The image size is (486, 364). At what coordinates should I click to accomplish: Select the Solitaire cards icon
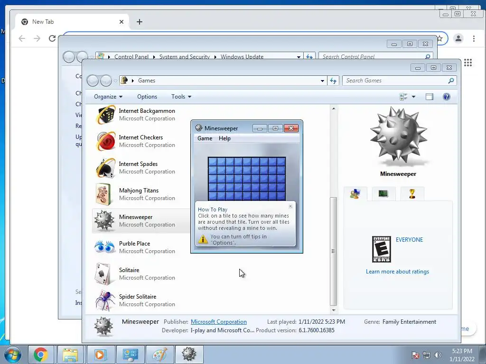pos(103,274)
